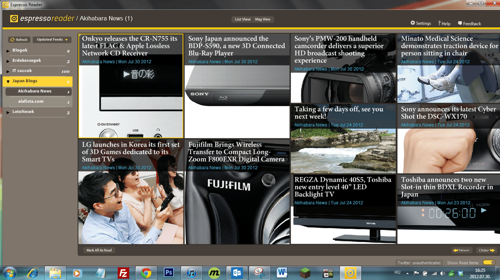Open FileZilla from taskbar

[x=123, y=273]
